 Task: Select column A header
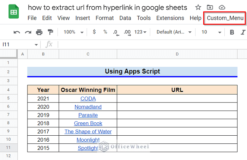(x=23, y=54)
